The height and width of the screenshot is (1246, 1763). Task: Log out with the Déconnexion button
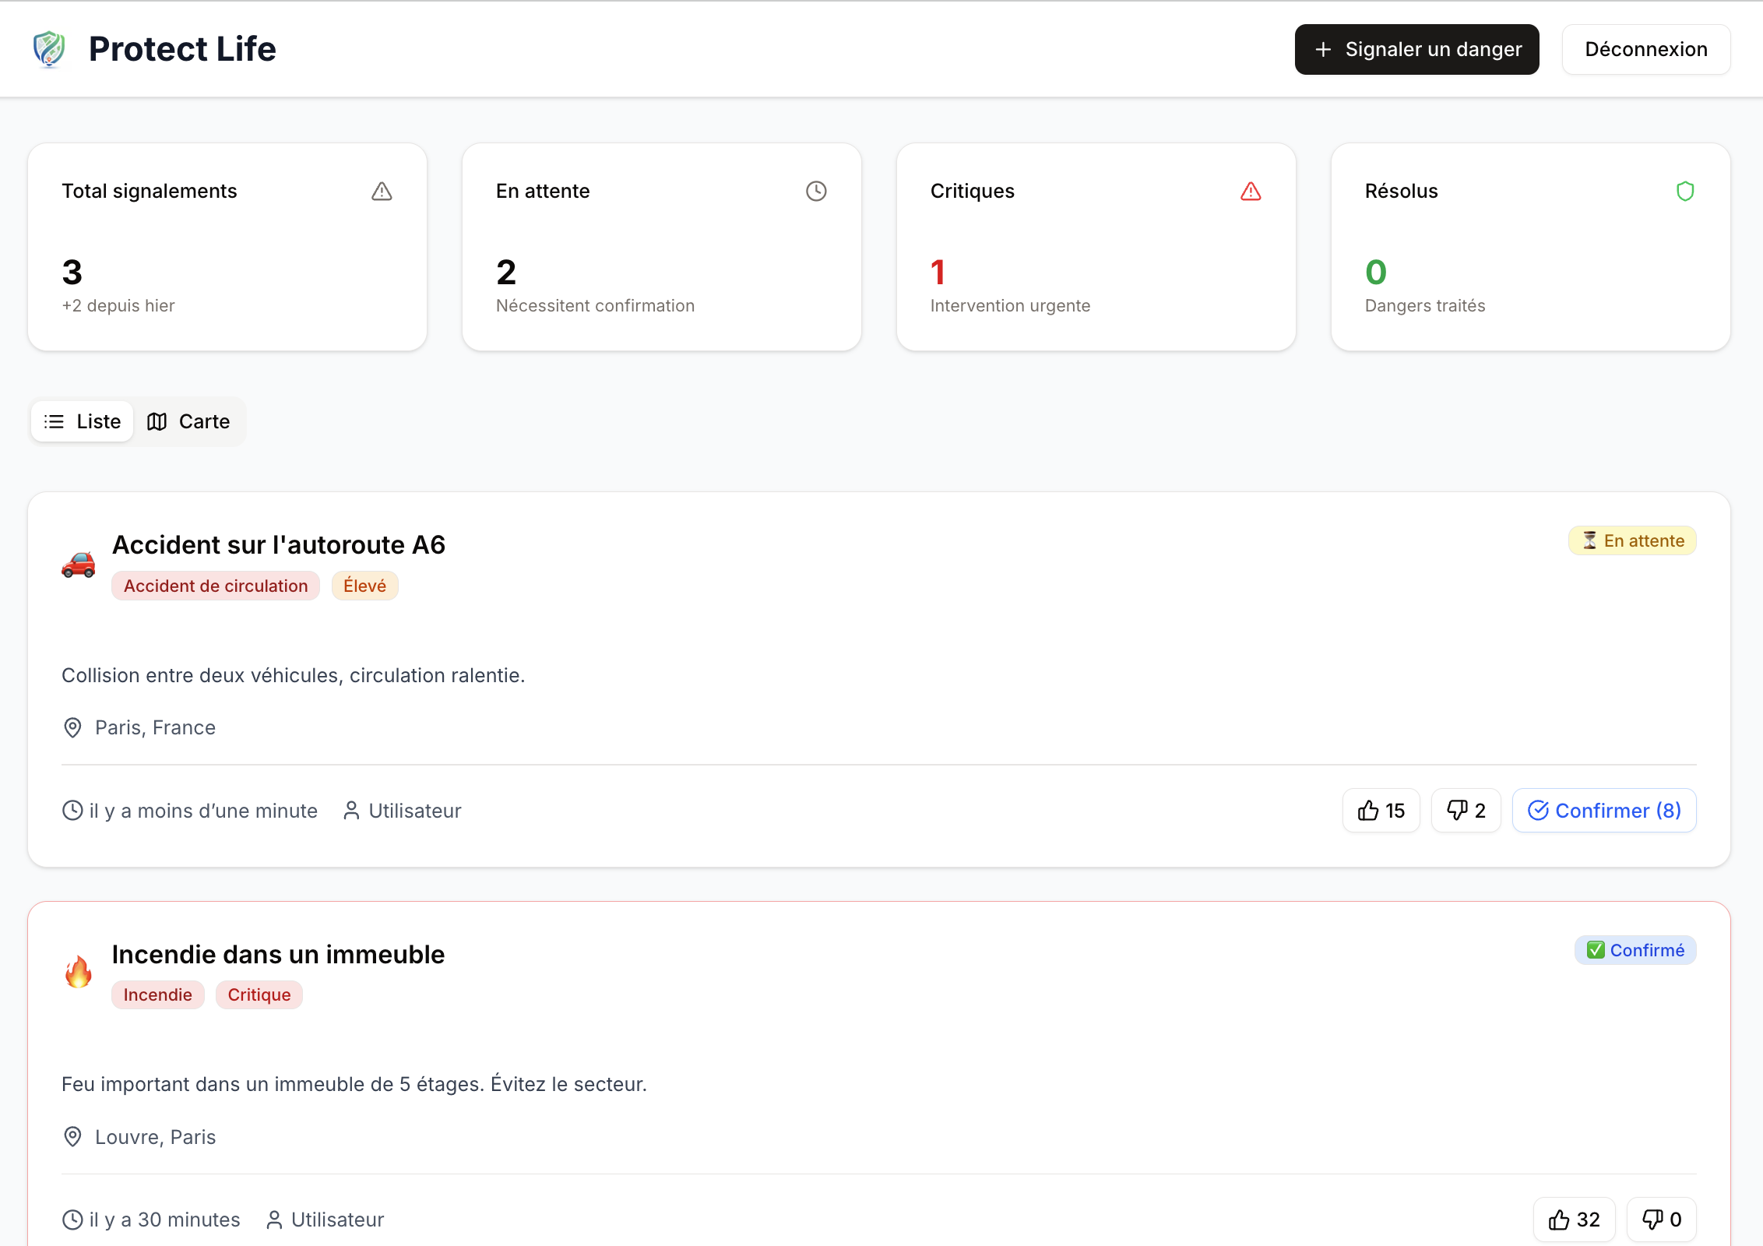click(1646, 49)
